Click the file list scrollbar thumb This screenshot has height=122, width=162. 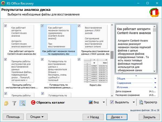coord(112,55)
